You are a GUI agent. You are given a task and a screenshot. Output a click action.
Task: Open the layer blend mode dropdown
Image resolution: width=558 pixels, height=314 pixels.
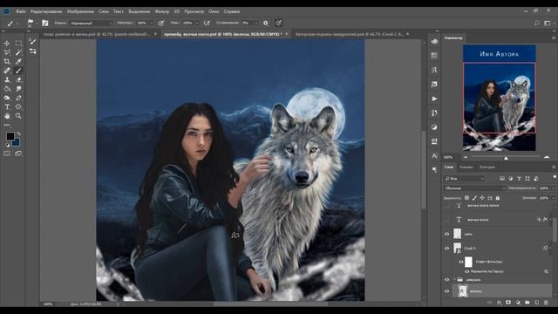(474, 188)
